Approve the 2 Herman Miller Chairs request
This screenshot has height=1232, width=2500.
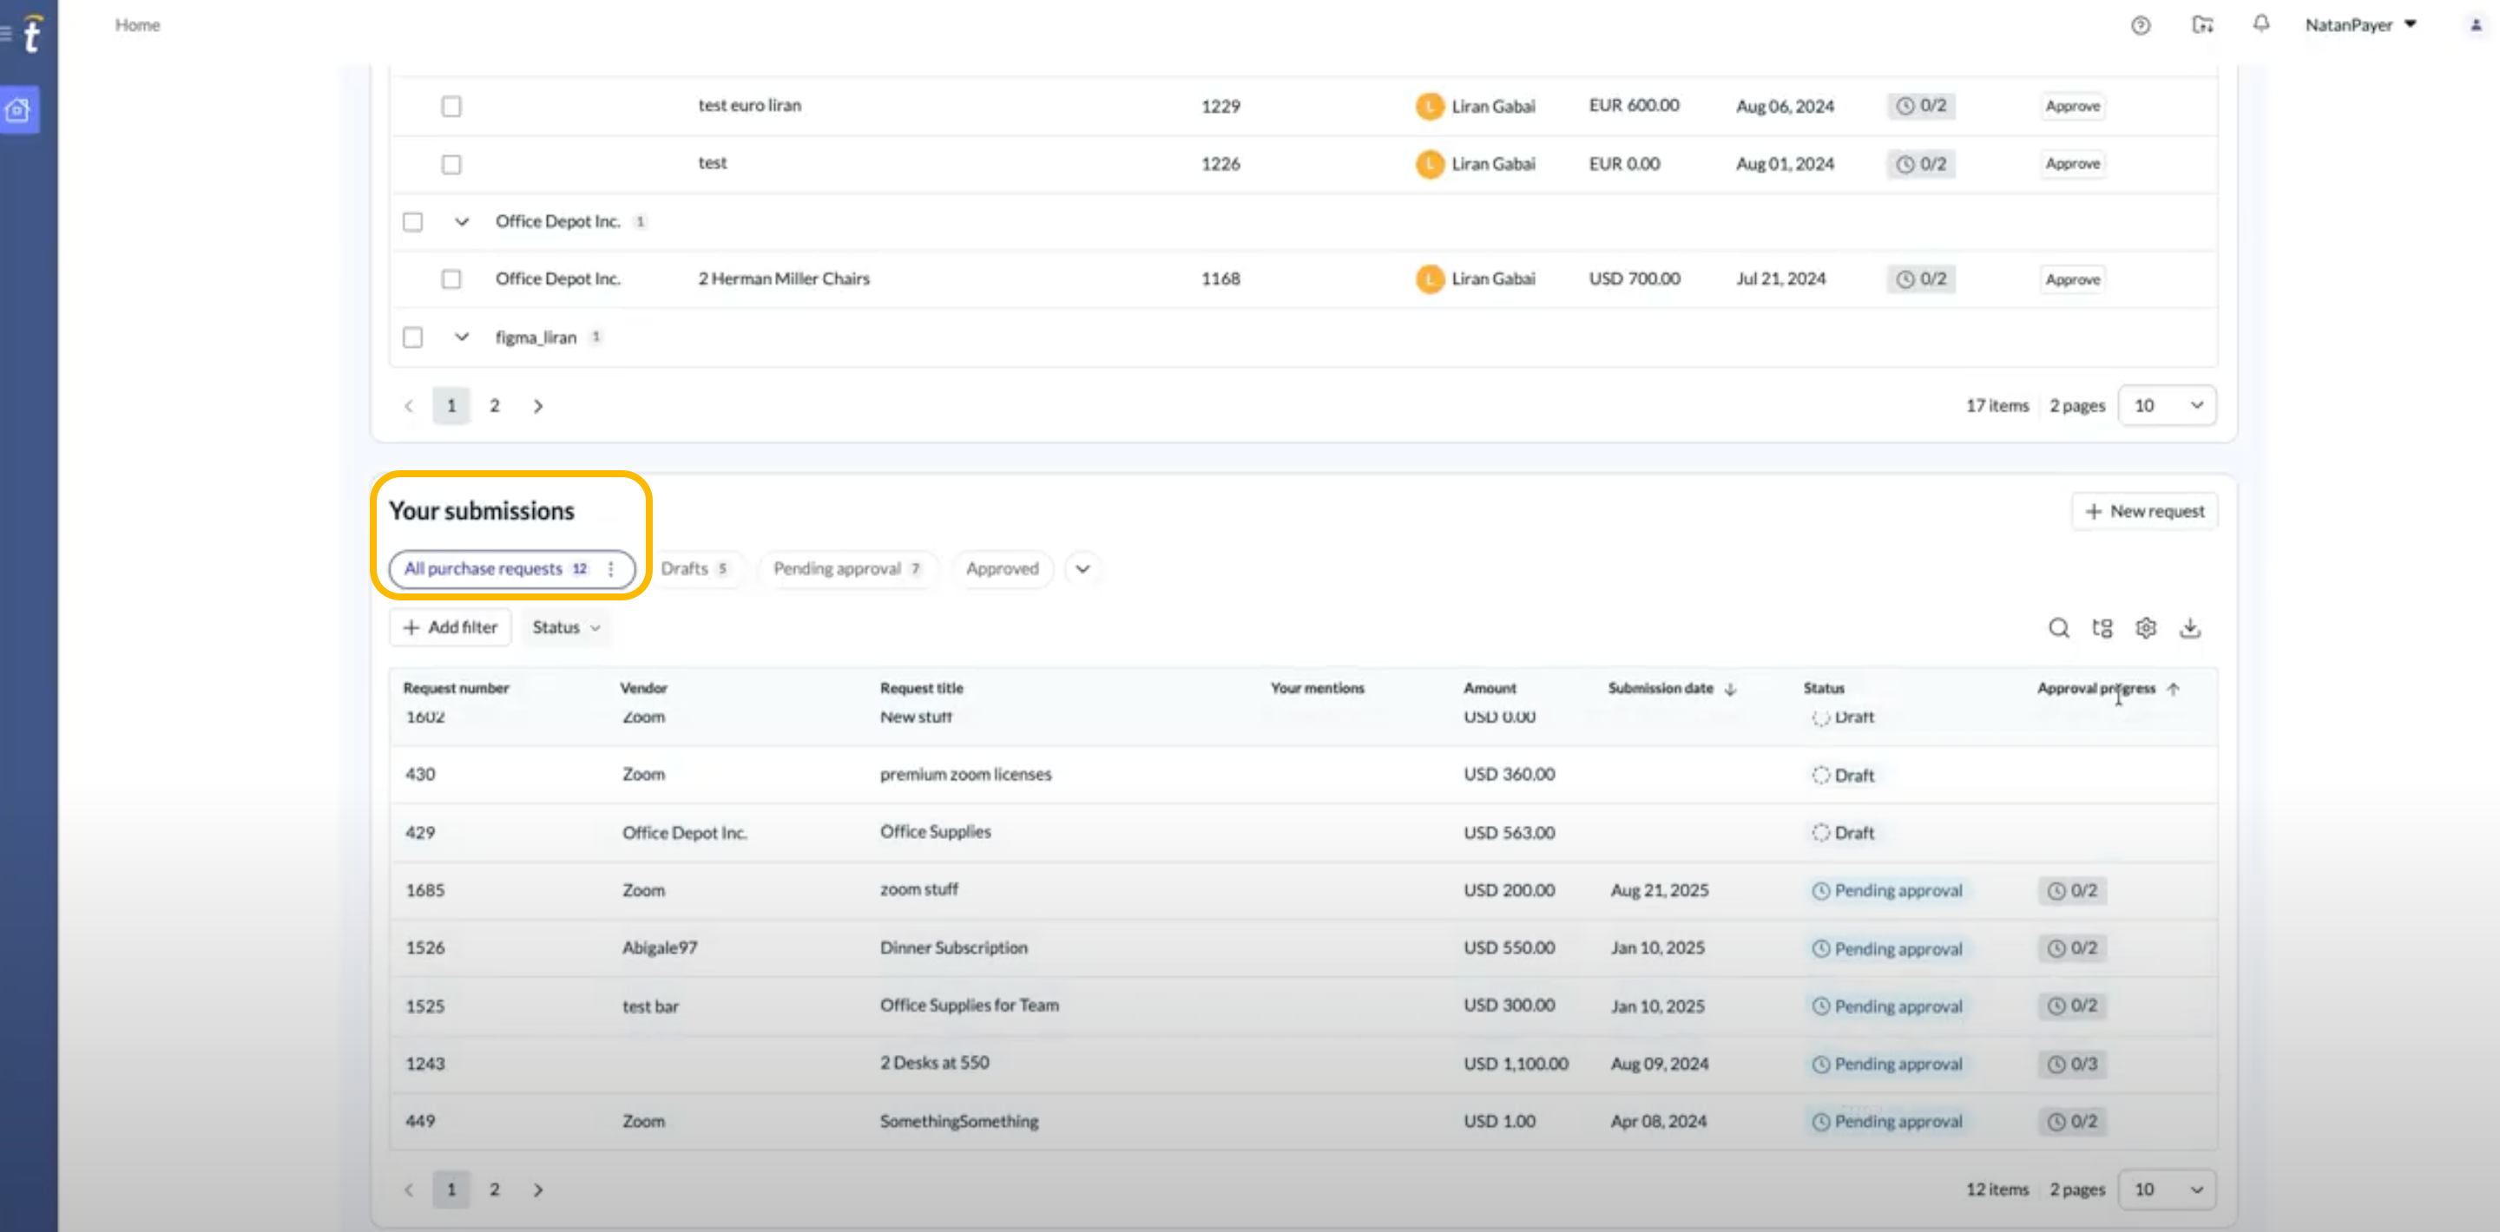click(2072, 279)
